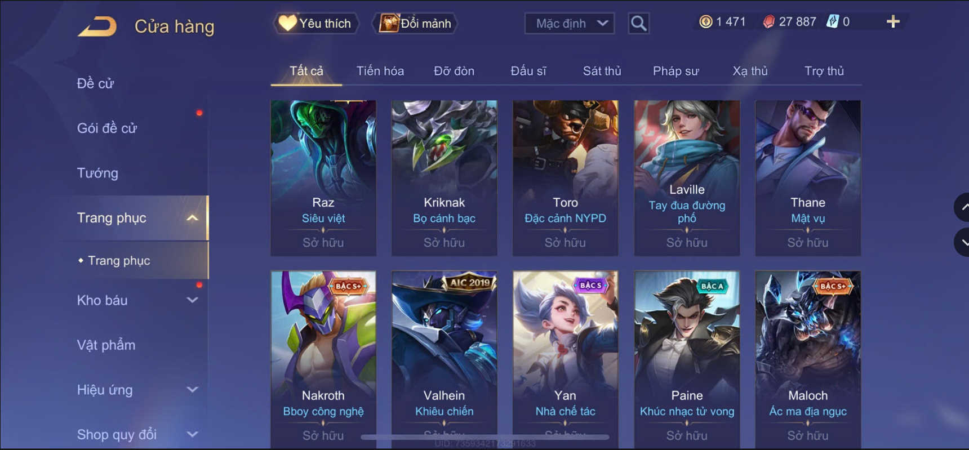
Task: Expand the Hiệu ứng sidebar section
Action: pyautogui.click(x=192, y=390)
